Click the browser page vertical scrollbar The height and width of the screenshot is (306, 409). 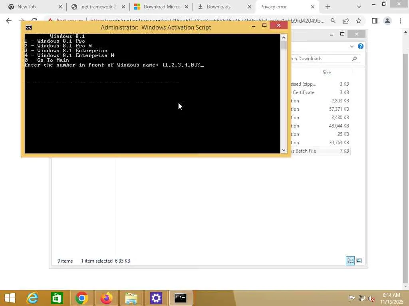[x=406, y=168]
